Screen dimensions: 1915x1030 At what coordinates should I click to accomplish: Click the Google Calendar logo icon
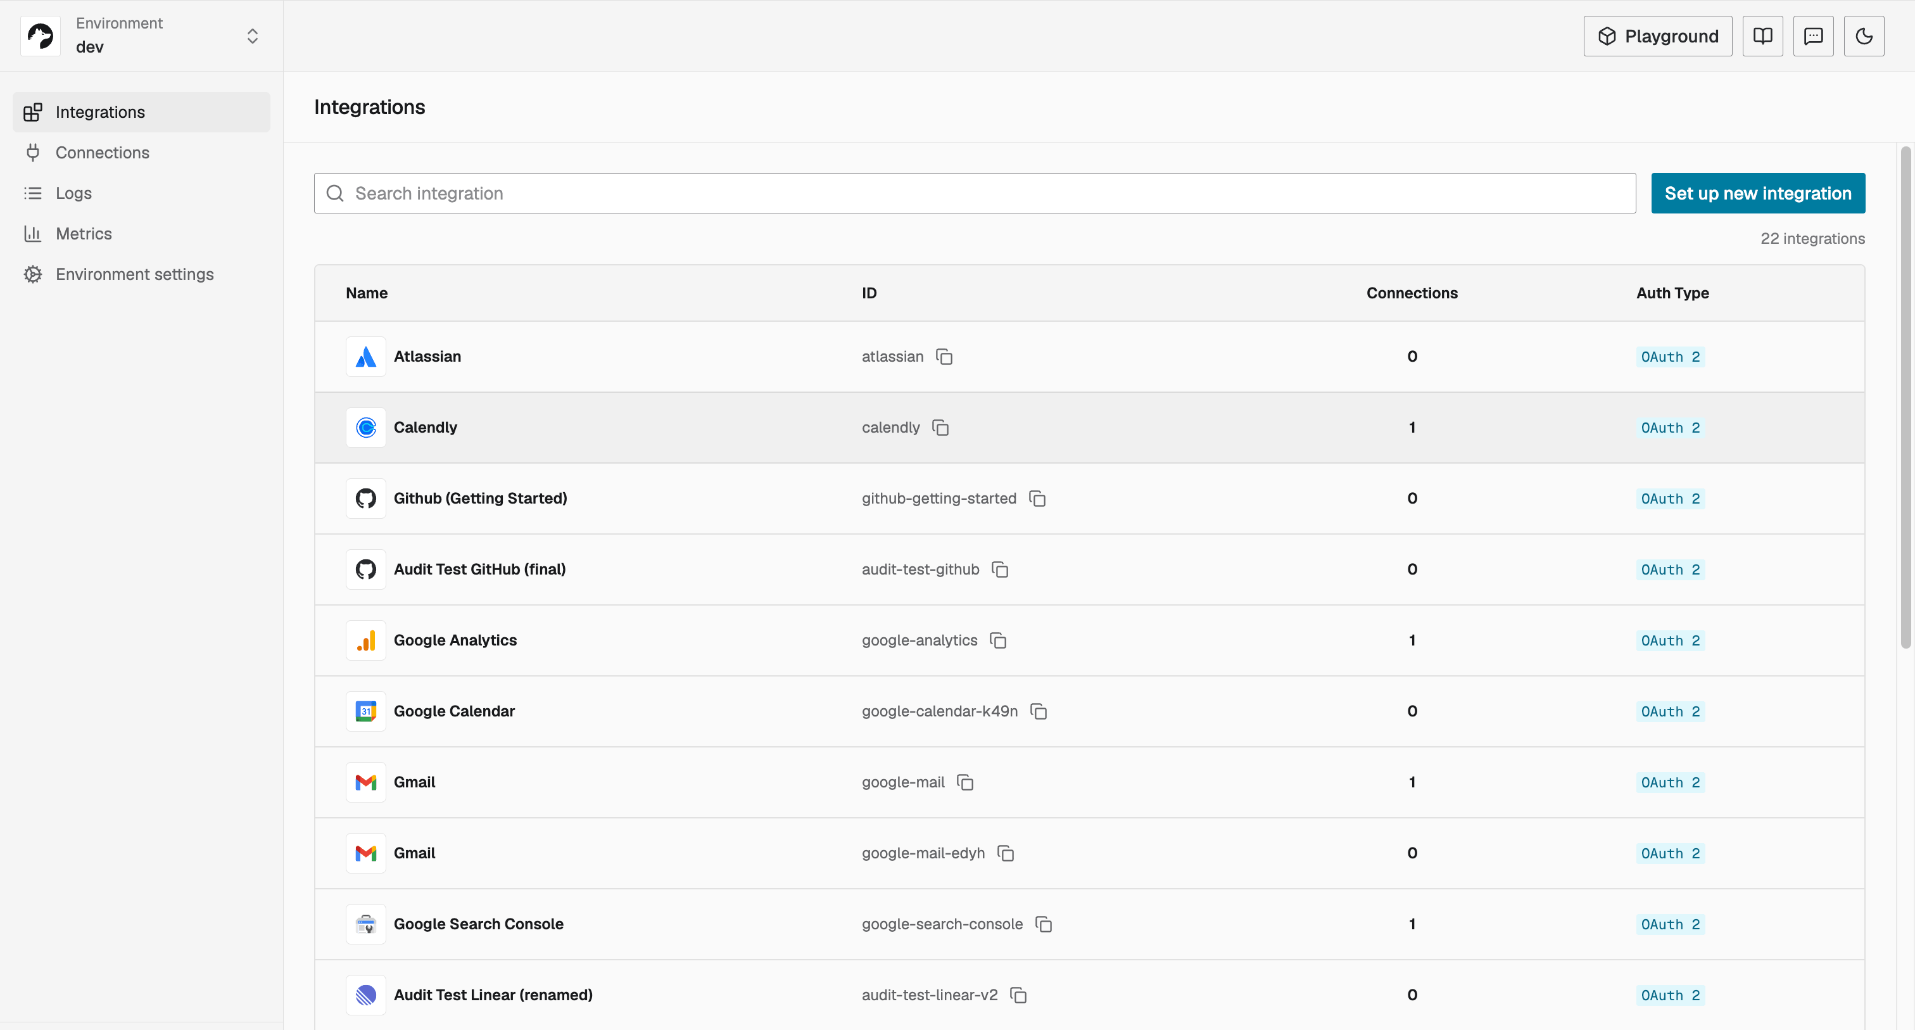pyautogui.click(x=366, y=712)
